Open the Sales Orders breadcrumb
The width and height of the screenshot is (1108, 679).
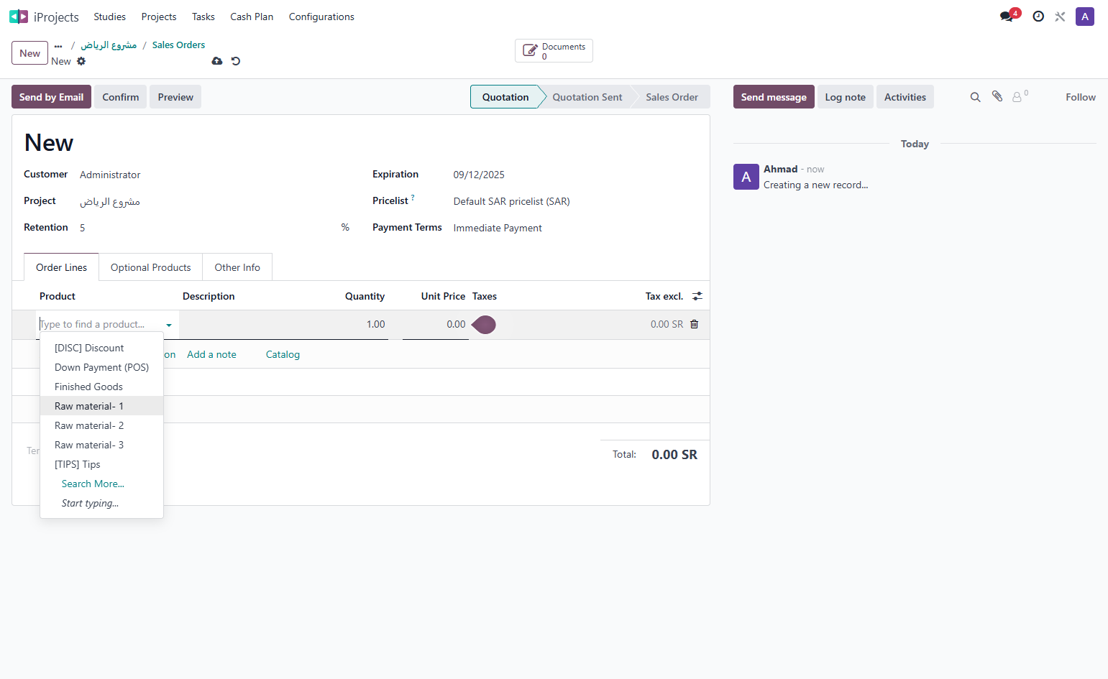pyautogui.click(x=178, y=45)
